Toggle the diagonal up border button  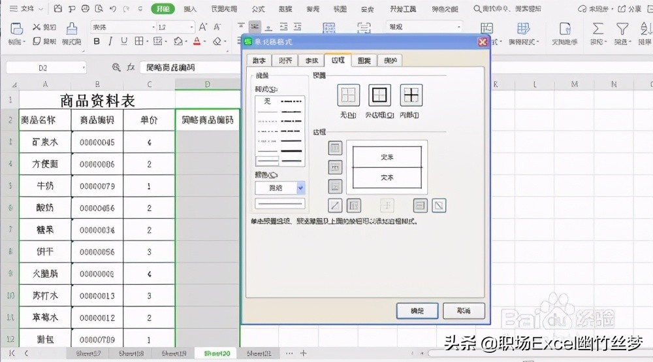pyautogui.click(x=335, y=205)
